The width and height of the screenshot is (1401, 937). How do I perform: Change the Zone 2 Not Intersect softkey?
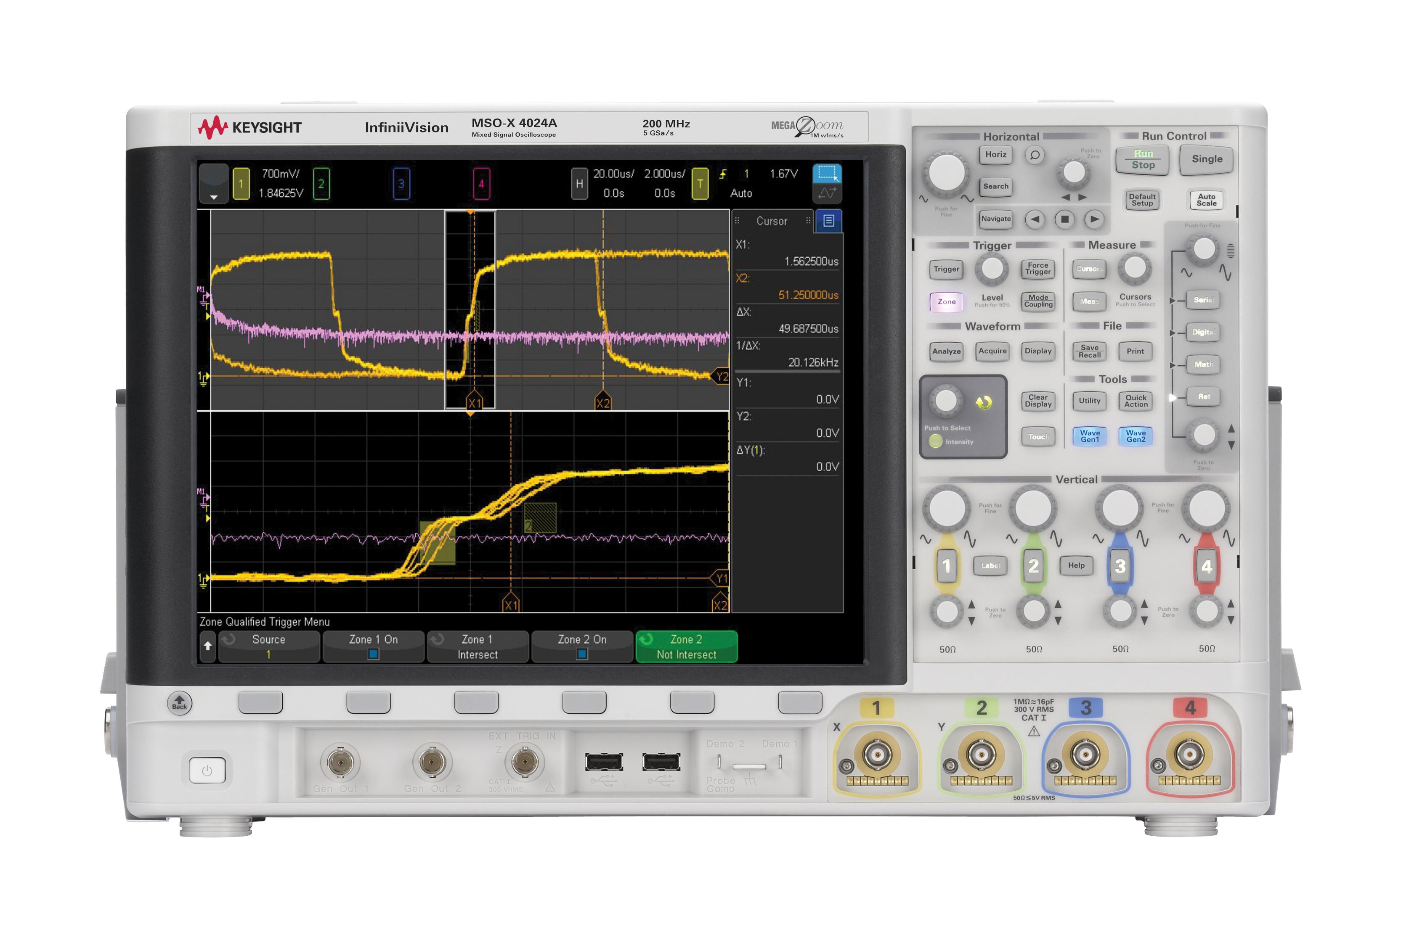click(686, 647)
